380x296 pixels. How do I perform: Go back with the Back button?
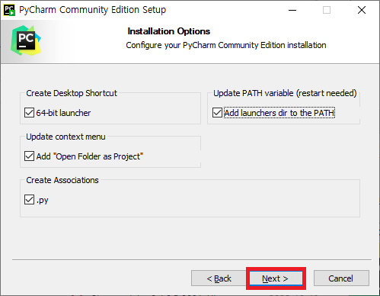tap(219, 278)
